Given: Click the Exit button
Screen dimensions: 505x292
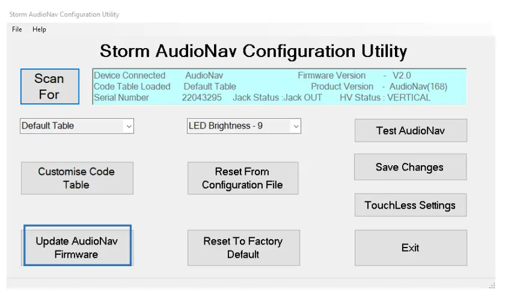Looking at the screenshot, I should pyautogui.click(x=411, y=248).
